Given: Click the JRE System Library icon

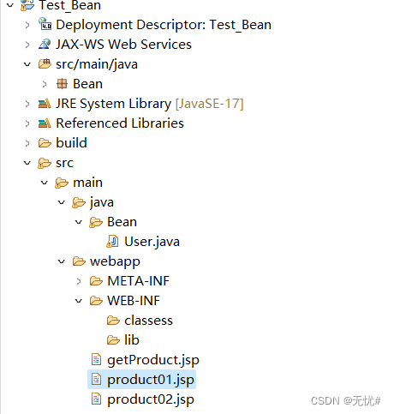Looking at the screenshot, I should pos(45,104).
